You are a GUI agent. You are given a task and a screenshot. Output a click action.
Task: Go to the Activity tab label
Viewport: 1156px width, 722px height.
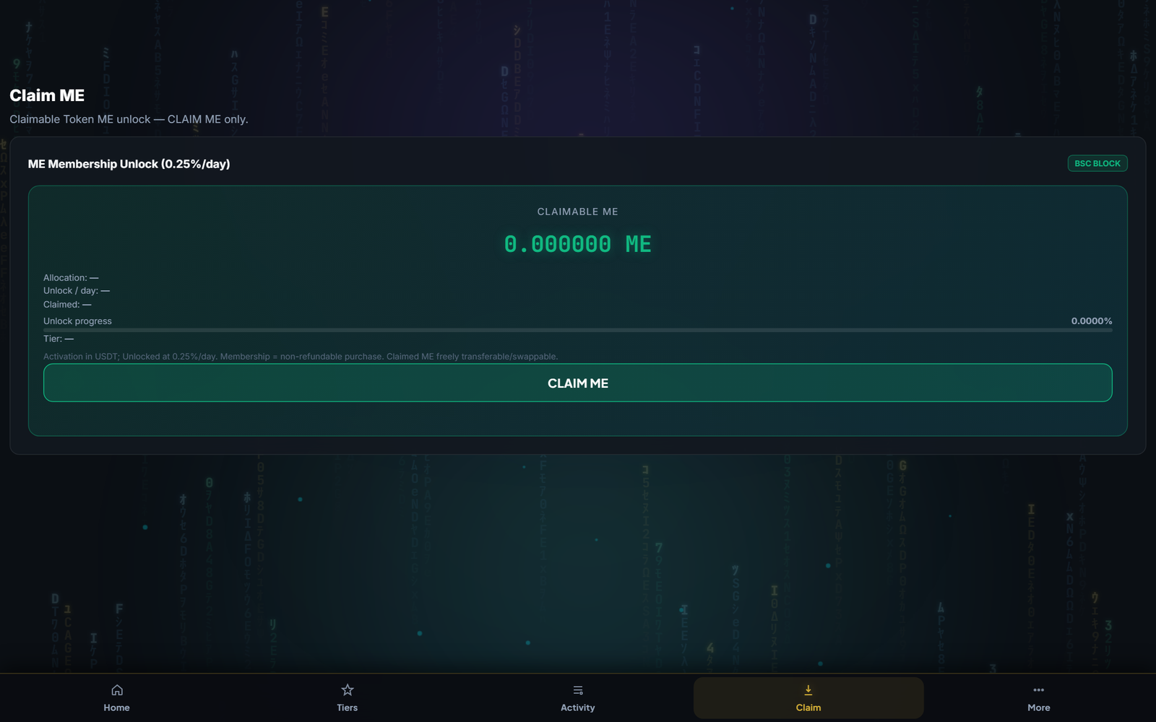[x=577, y=708]
